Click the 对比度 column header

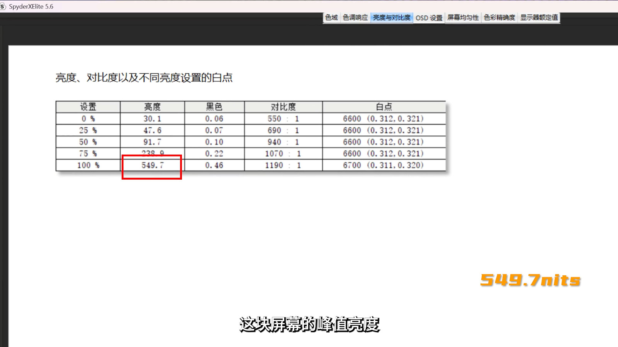[283, 107]
